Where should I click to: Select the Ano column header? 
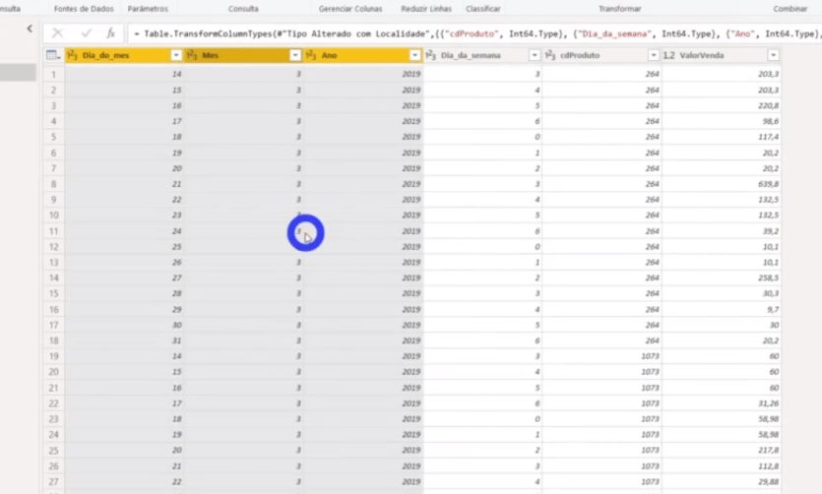(x=359, y=56)
